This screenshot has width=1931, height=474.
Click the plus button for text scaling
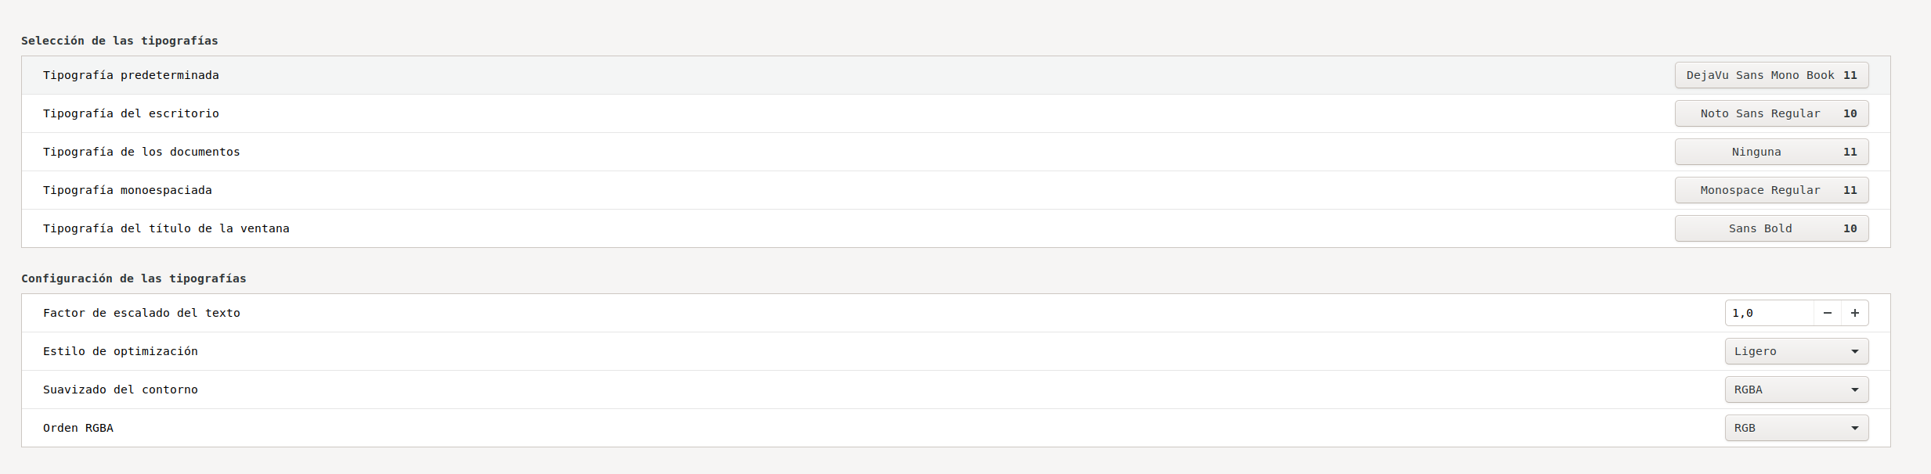point(1854,313)
